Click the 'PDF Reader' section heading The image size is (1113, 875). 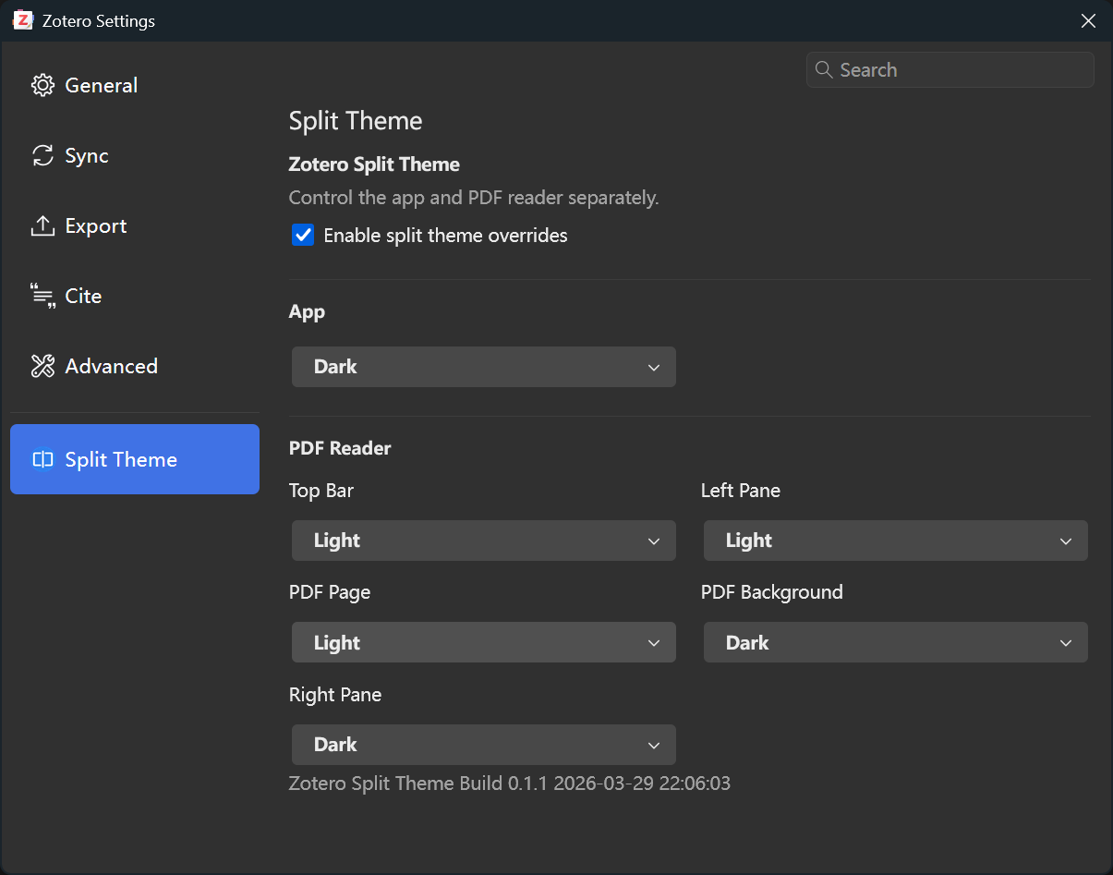(x=340, y=448)
